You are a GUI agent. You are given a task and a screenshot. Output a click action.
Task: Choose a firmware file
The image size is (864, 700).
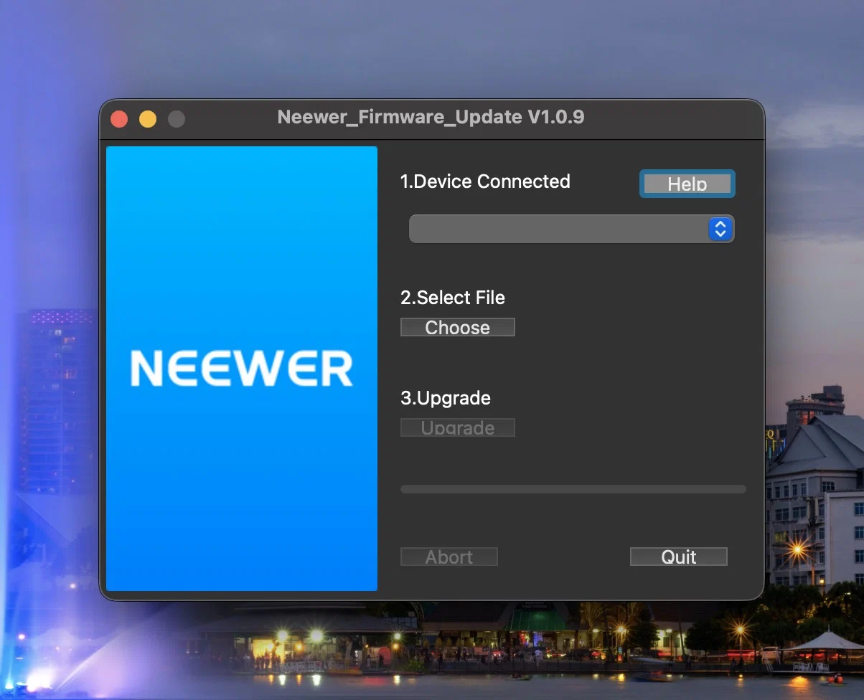point(457,327)
